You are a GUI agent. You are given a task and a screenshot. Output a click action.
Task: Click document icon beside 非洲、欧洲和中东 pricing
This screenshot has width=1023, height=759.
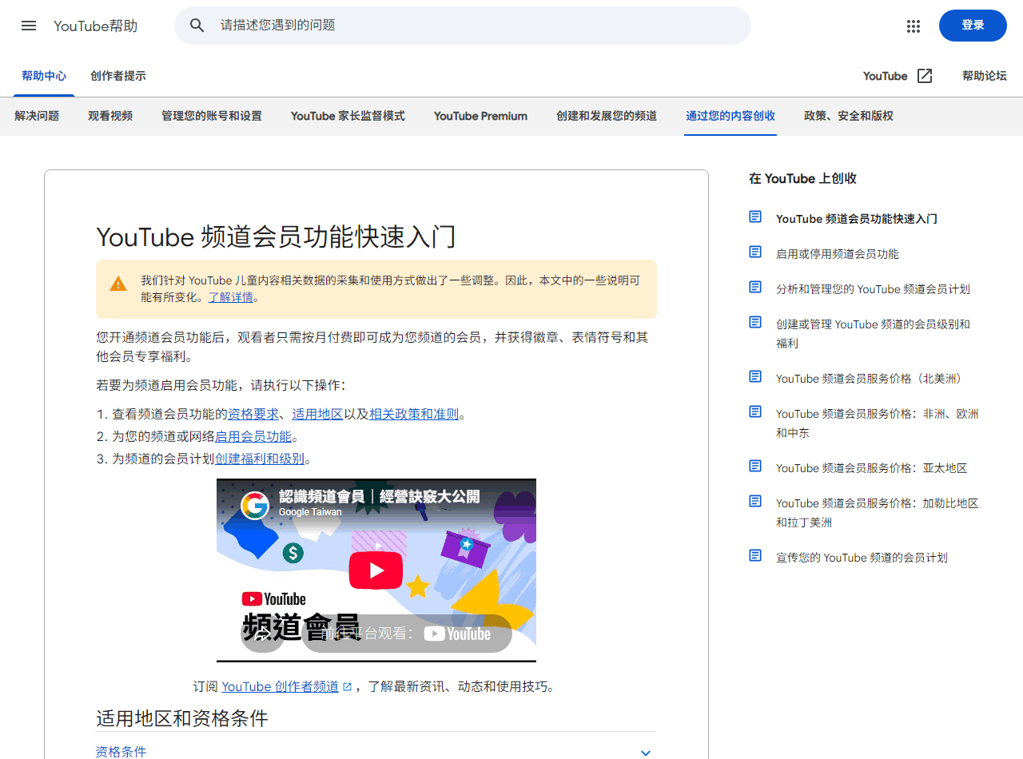coord(755,411)
